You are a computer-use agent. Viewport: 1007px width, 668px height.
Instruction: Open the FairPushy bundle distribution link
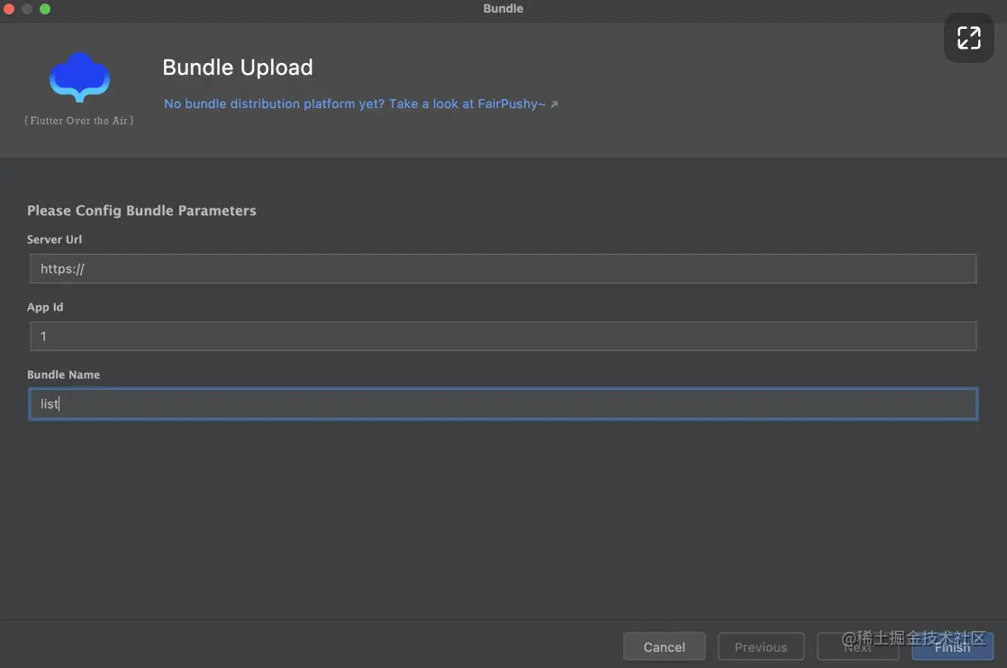click(x=355, y=104)
